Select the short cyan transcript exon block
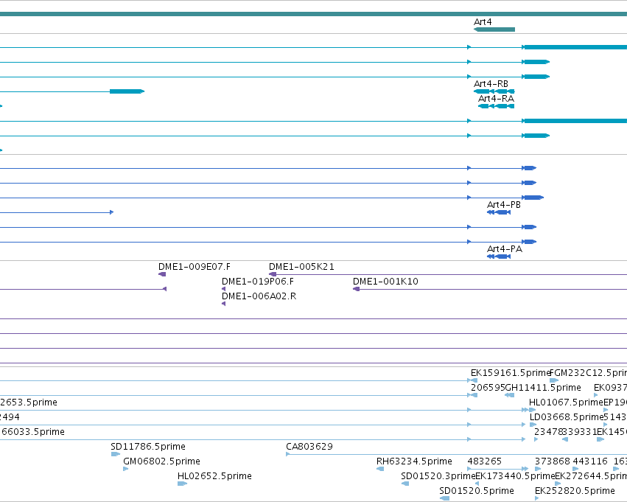The width and height of the screenshot is (627, 502). [x=127, y=91]
